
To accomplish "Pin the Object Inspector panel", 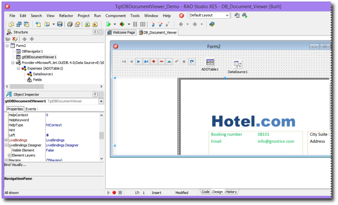I will click(95, 94).
